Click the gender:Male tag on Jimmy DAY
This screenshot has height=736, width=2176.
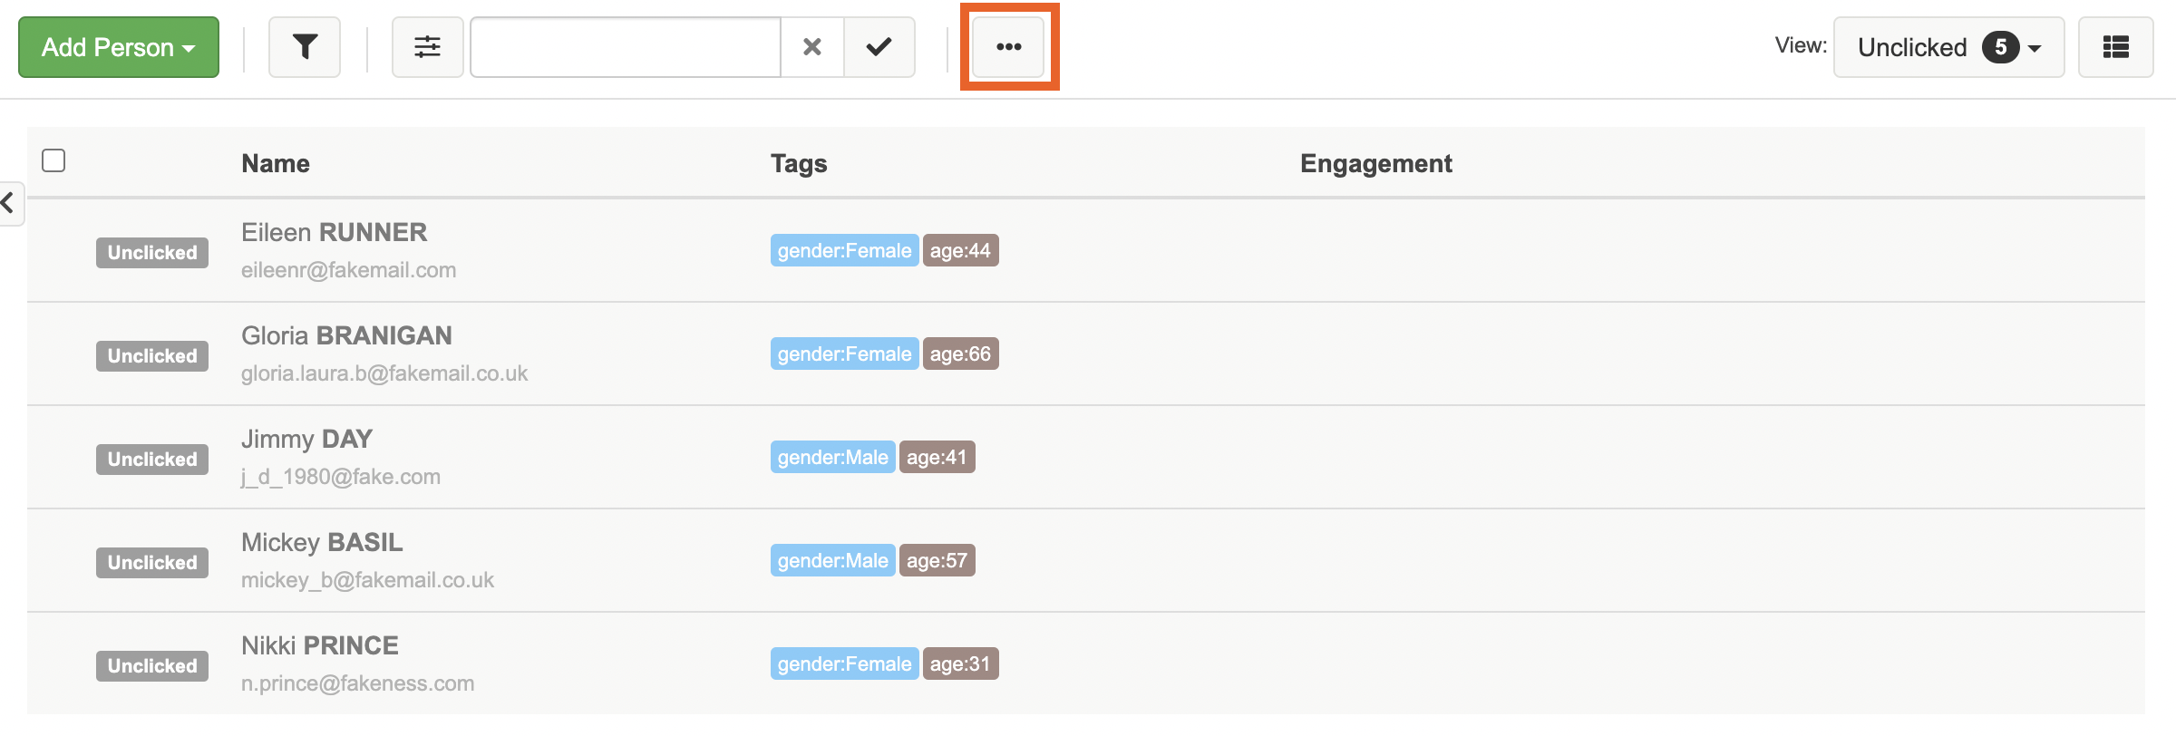(832, 458)
